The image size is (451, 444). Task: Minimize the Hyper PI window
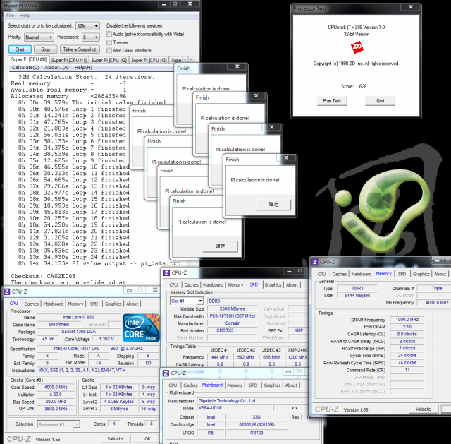click(163, 4)
